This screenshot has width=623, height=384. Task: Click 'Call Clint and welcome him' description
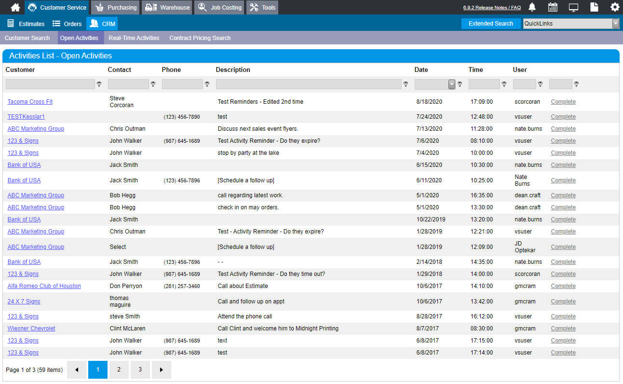pyautogui.click(x=278, y=329)
